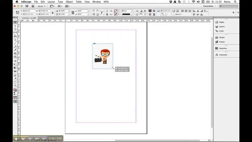
Task: Open the stroke style black line selector
Action: [x=127, y=14]
